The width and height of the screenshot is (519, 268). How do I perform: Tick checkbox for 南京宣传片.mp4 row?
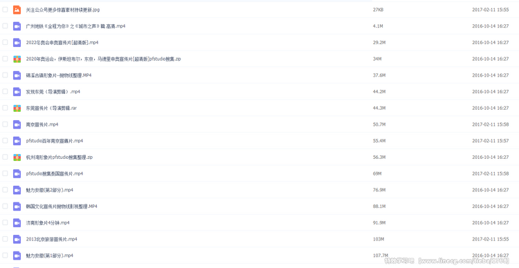click(x=5, y=124)
